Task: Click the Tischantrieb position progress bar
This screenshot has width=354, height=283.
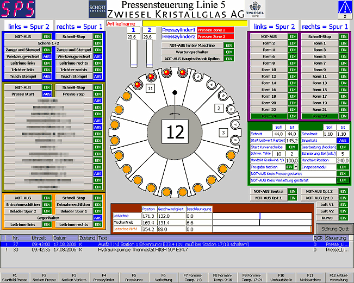Action: [262, 222]
